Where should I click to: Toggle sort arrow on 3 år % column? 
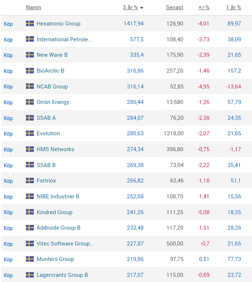(x=142, y=8)
